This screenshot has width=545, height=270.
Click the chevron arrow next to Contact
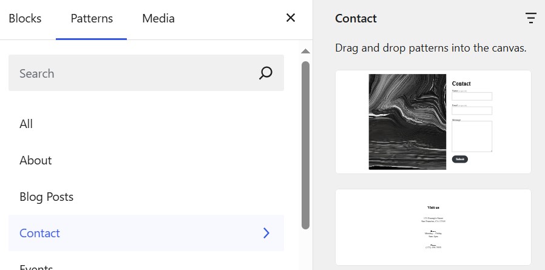tap(266, 233)
